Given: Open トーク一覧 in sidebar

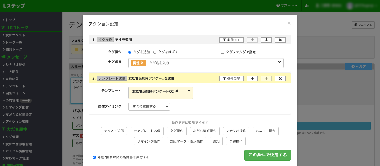Looking at the screenshot, I should point(14,42).
